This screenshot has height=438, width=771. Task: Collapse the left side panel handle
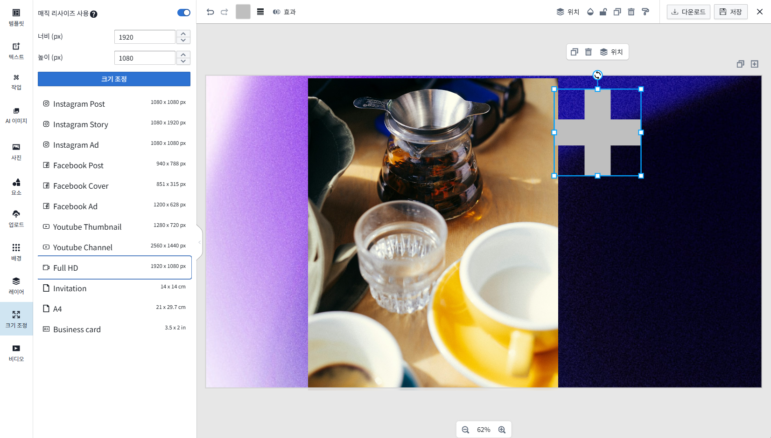[x=200, y=242]
